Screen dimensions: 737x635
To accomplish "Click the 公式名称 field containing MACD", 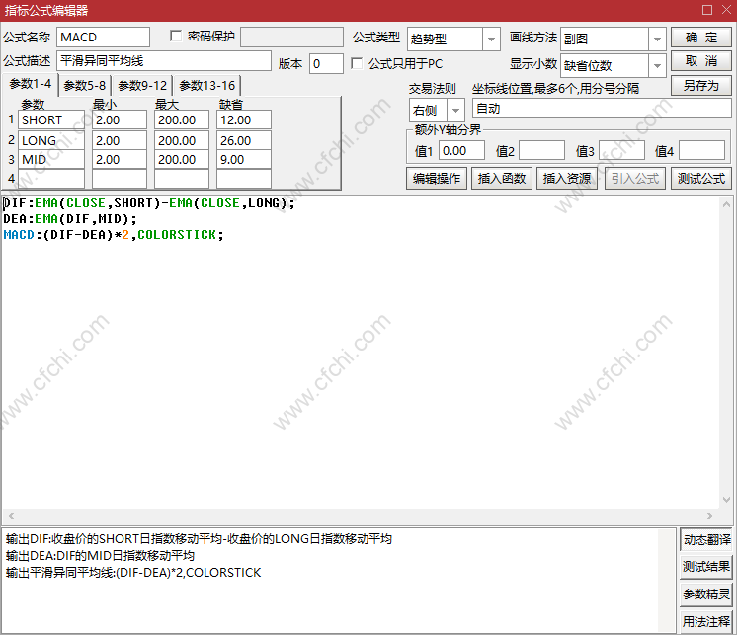I will [x=103, y=38].
